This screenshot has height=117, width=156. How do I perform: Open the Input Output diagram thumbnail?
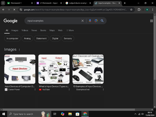(x=54, y=69)
